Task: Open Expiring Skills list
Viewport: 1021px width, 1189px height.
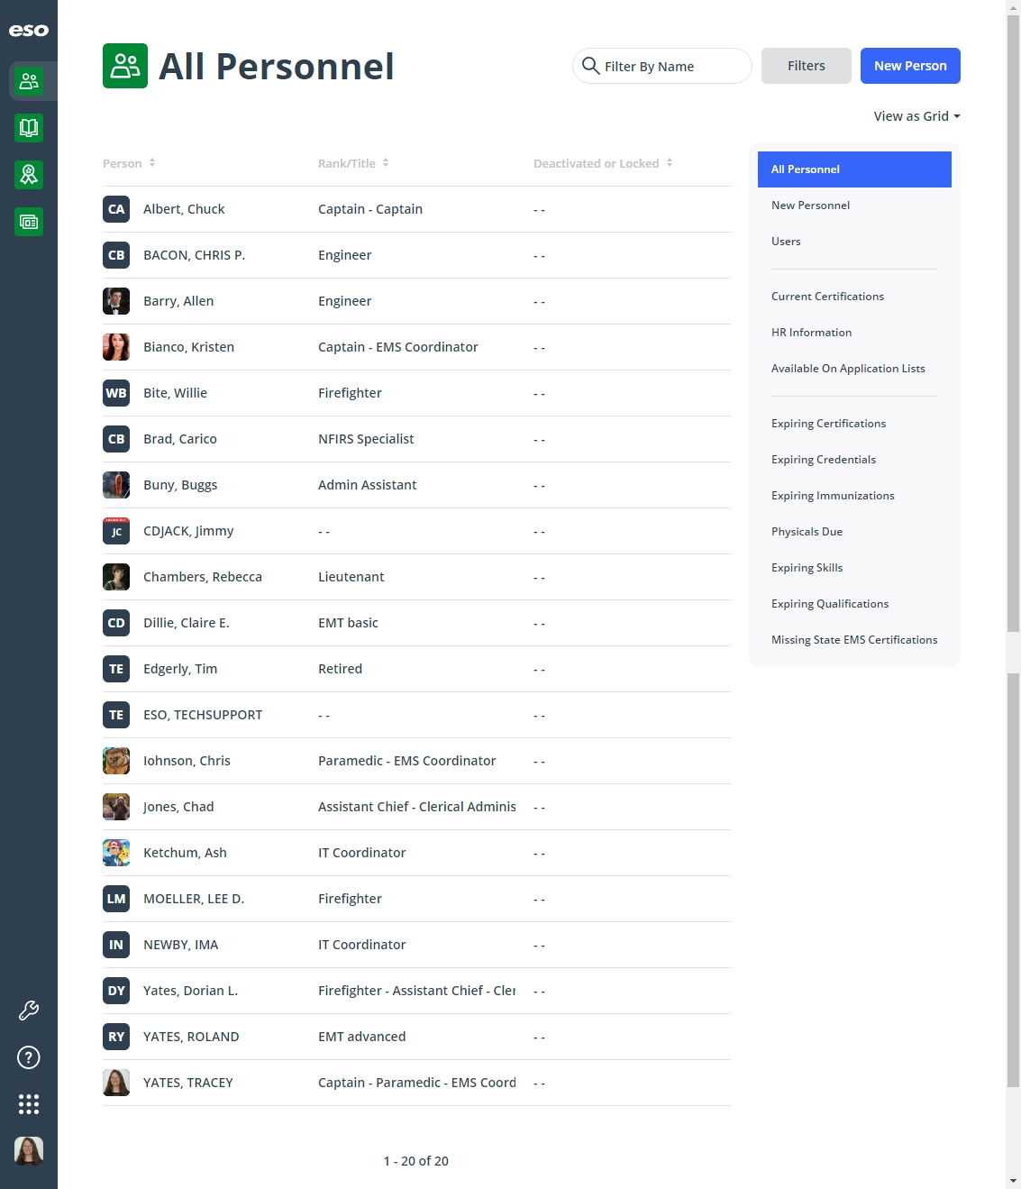Action: (x=854, y=568)
